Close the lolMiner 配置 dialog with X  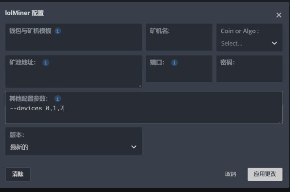pyautogui.click(x=279, y=15)
